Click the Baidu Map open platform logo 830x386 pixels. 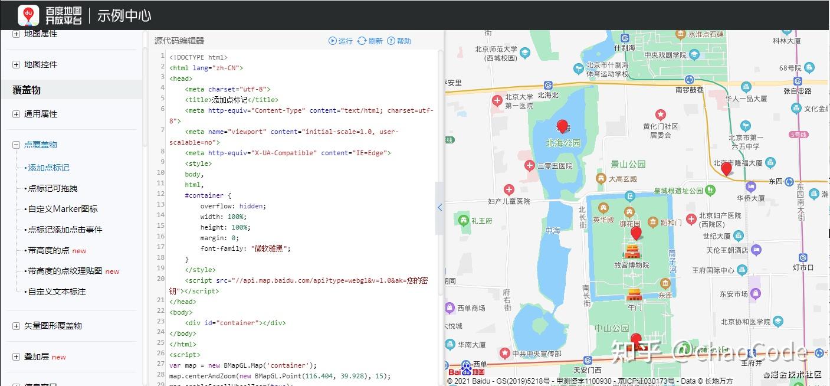click(50, 15)
